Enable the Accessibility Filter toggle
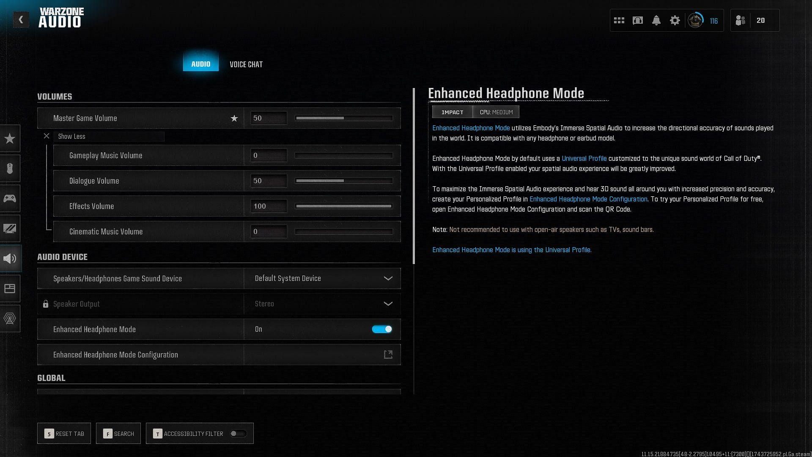812x457 pixels. [238, 433]
